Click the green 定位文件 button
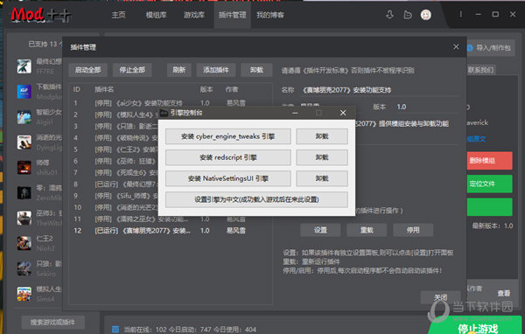Image resolution: width=525 pixels, height=334 pixels. pos(489,184)
